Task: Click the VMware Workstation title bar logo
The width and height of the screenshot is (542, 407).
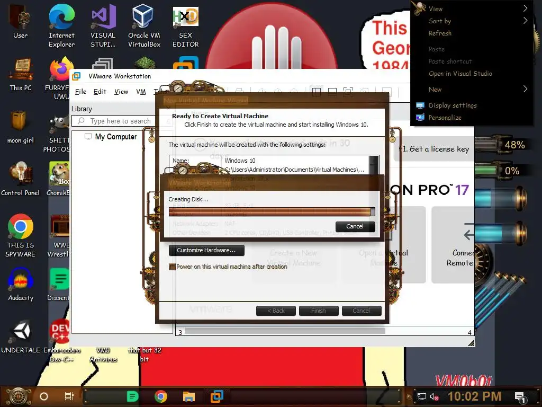Action: pyautogui.click(x=76, y=76)
